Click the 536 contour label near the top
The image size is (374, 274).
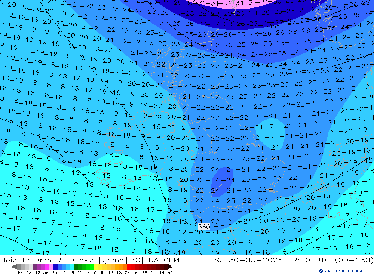[270, 26]
